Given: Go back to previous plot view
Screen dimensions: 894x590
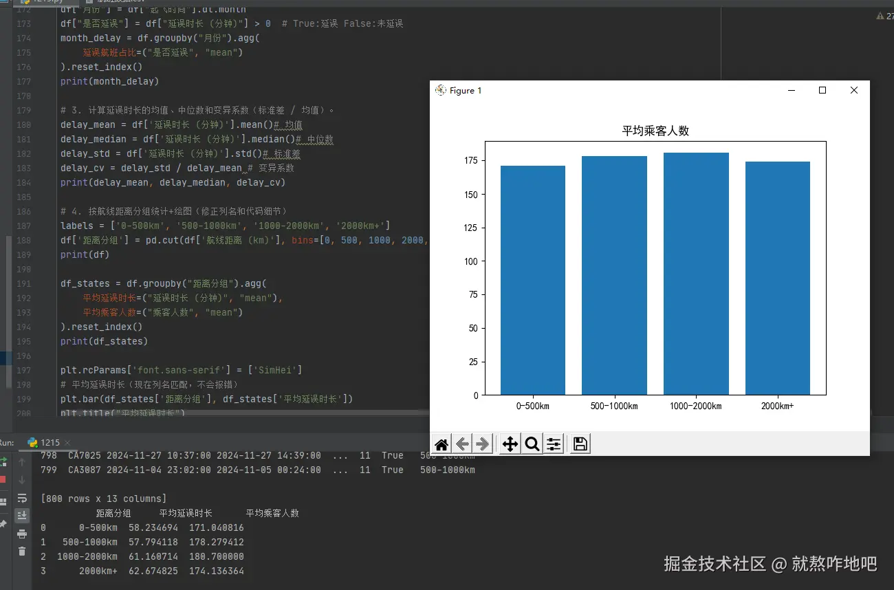Looking at the screenshot, I should pyautogui.click(x=462, y=444).
